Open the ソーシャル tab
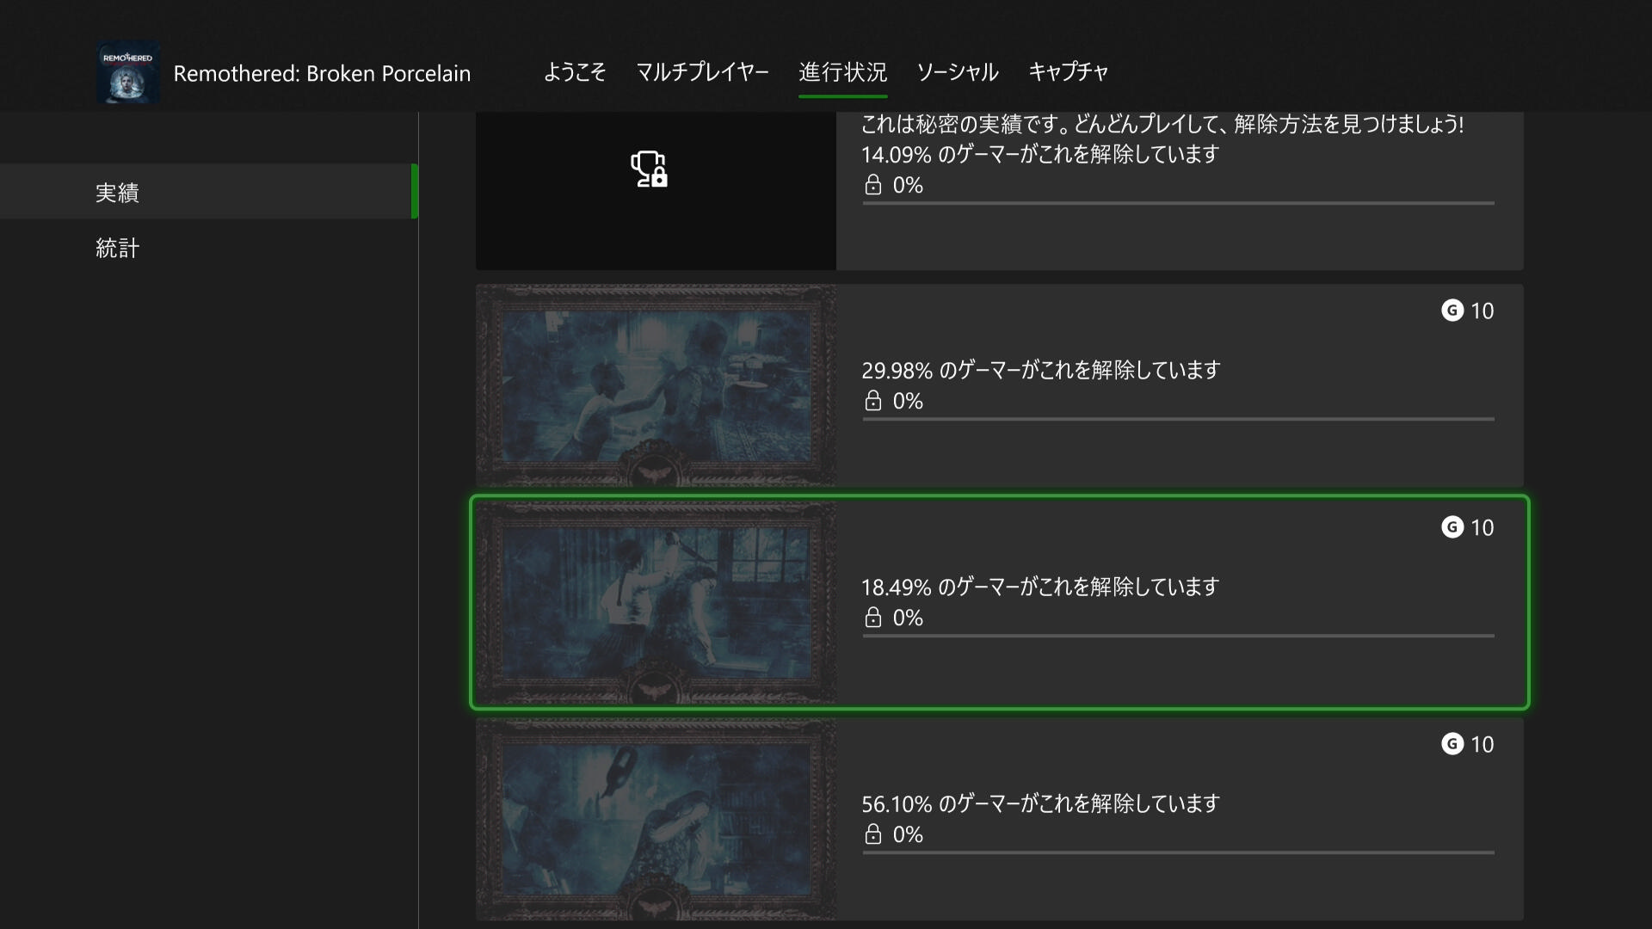The image size is (1652, 929). click(957, 72)
